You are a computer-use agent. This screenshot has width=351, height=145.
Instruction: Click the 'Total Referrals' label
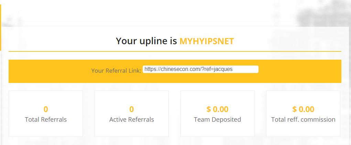pos(46,120)
